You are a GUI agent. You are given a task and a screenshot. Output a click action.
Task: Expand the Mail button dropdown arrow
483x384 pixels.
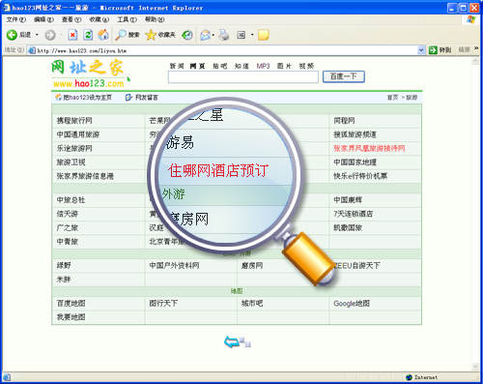[x=213, y=35]
